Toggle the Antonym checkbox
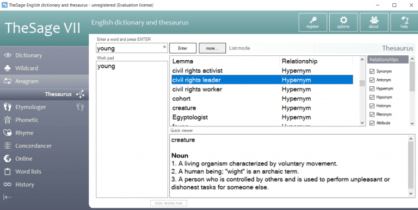 pyautogui.click(x=372, y=80)
